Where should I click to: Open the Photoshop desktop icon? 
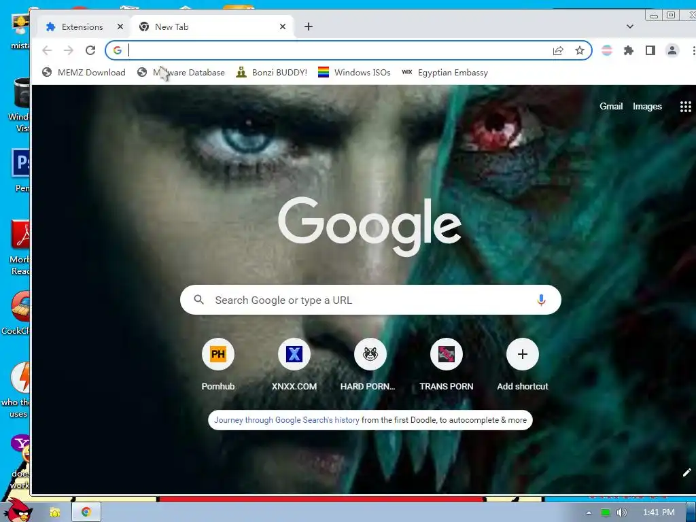(20, 171)
